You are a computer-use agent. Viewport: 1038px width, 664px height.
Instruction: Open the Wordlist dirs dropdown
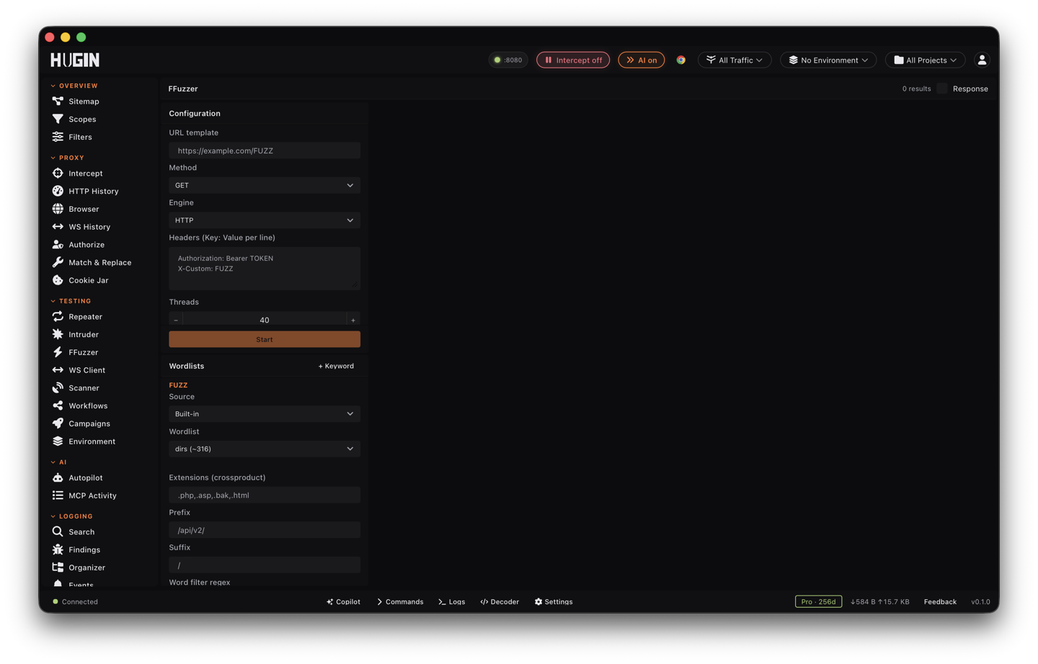click(265, 449)
